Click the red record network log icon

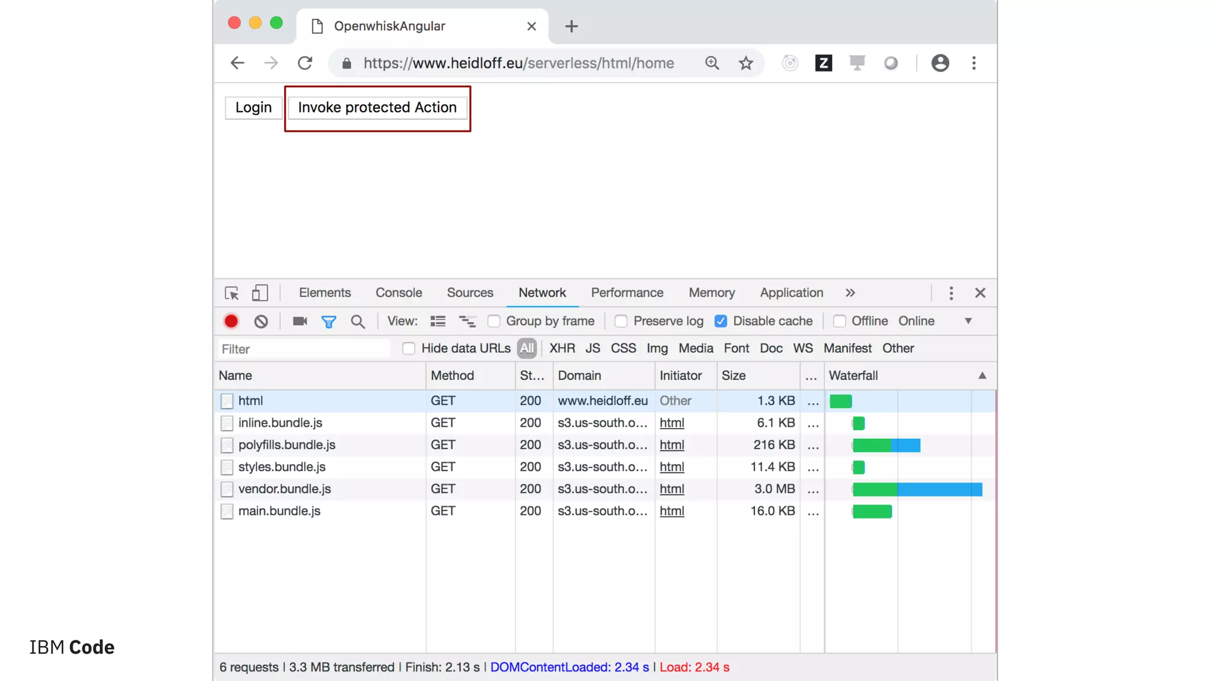click(231, 321)
